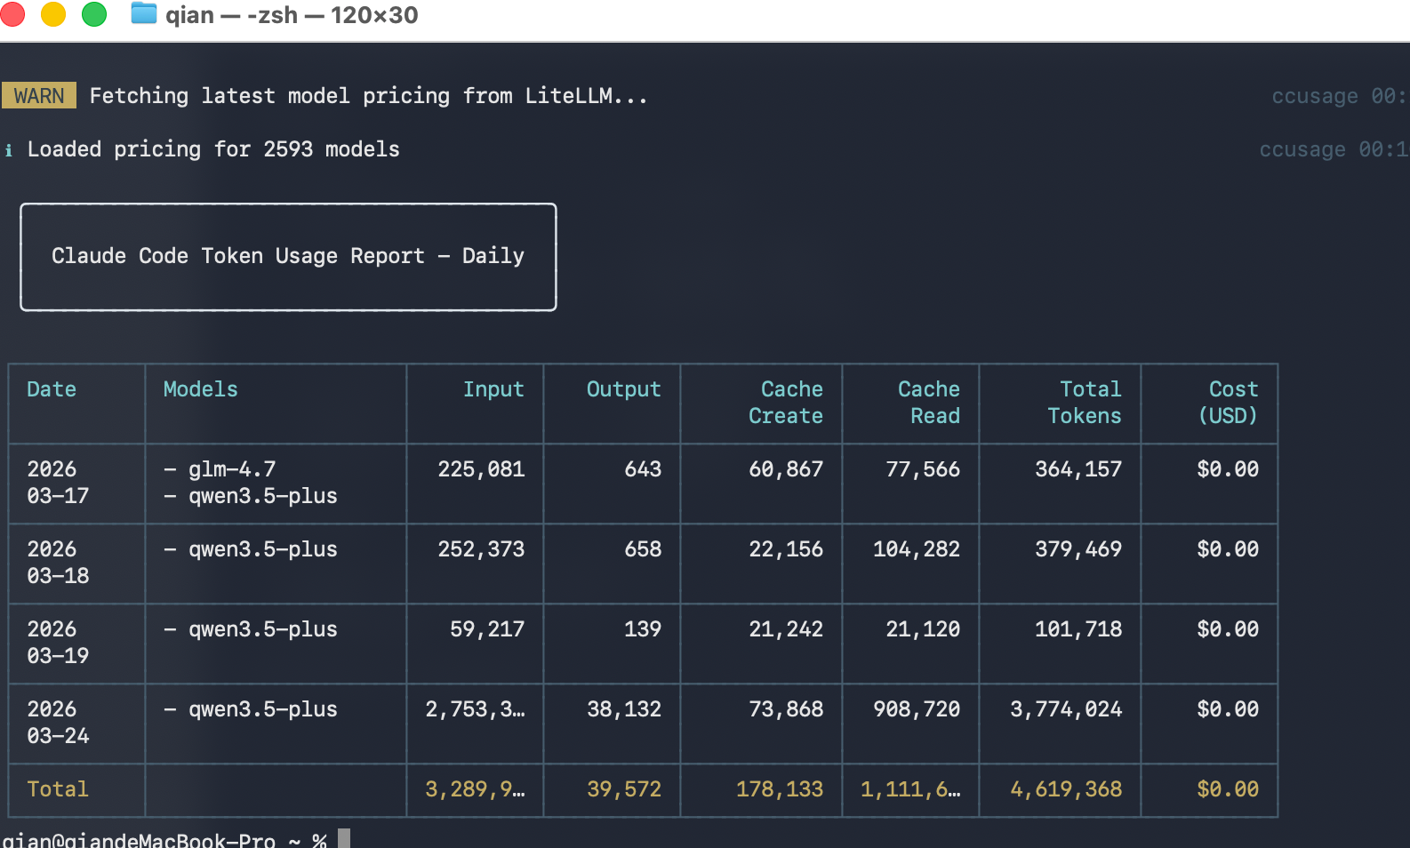Click the cost '$0.00' in 03-17 row
The image size is (1410, 848).
click(1228, 469)
